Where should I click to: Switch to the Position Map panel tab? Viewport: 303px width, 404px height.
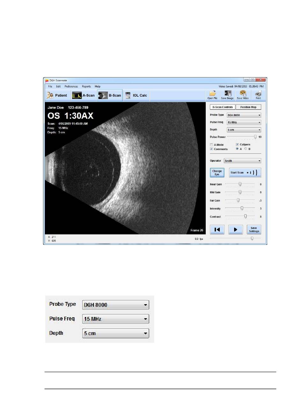pyautogui.click(x=248, y=107)
